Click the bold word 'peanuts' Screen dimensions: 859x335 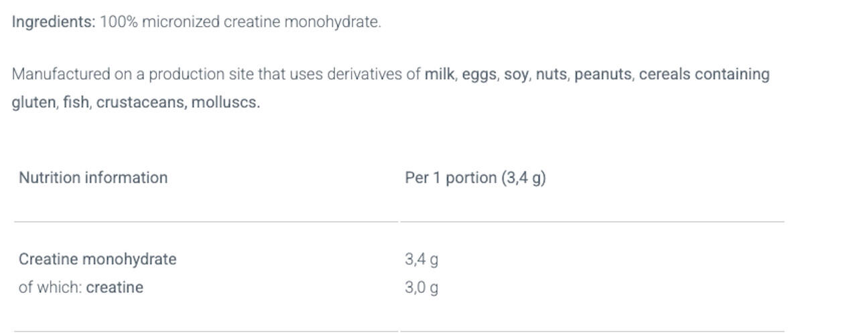tap(602, 74)
